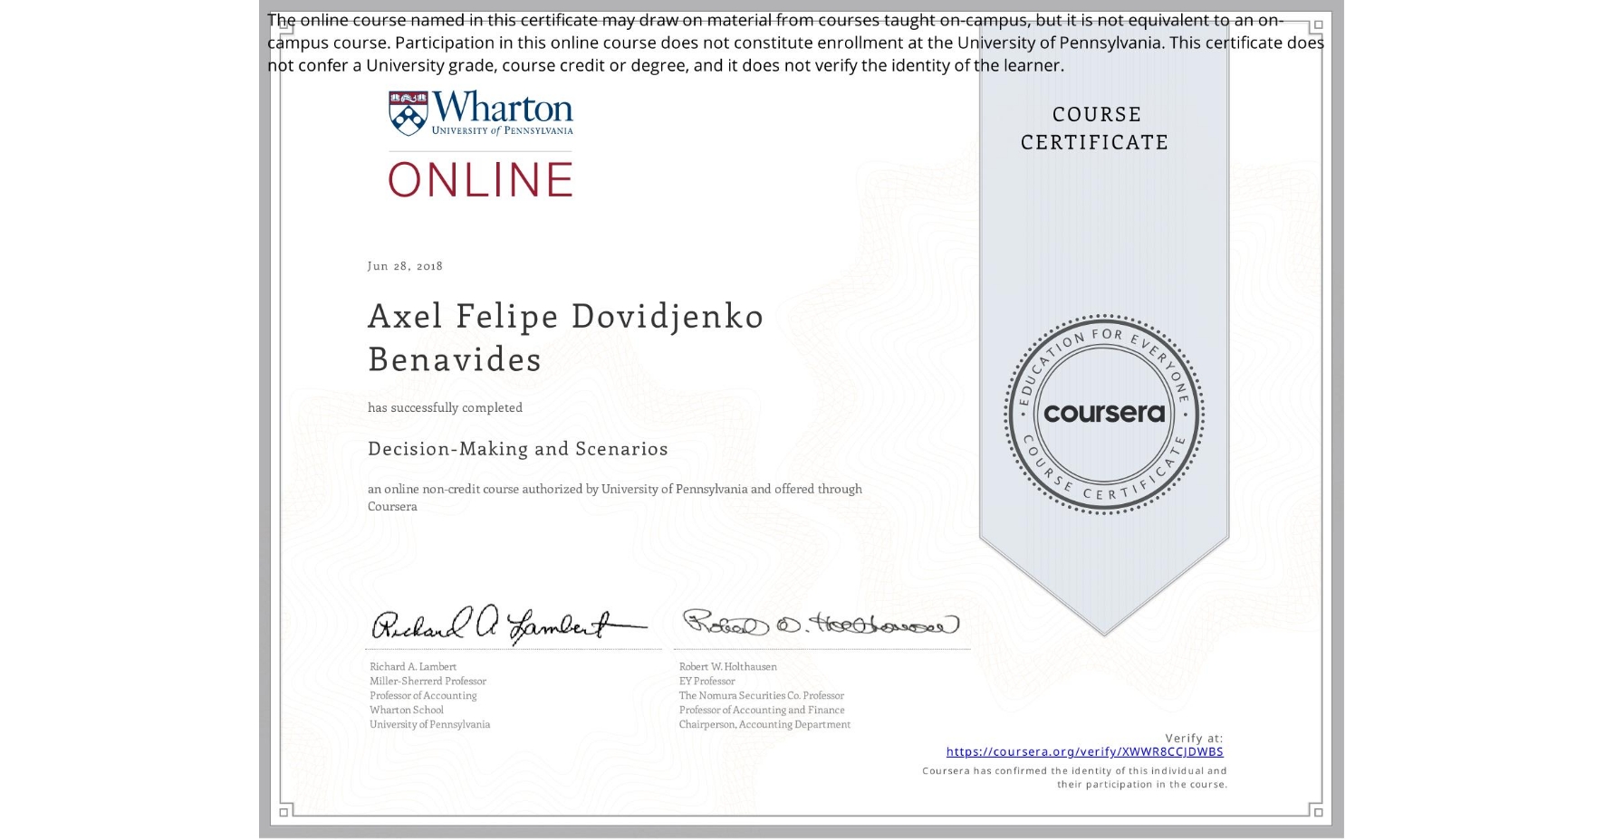Select the name Richard A. Lambert

(x=413, y=667)
